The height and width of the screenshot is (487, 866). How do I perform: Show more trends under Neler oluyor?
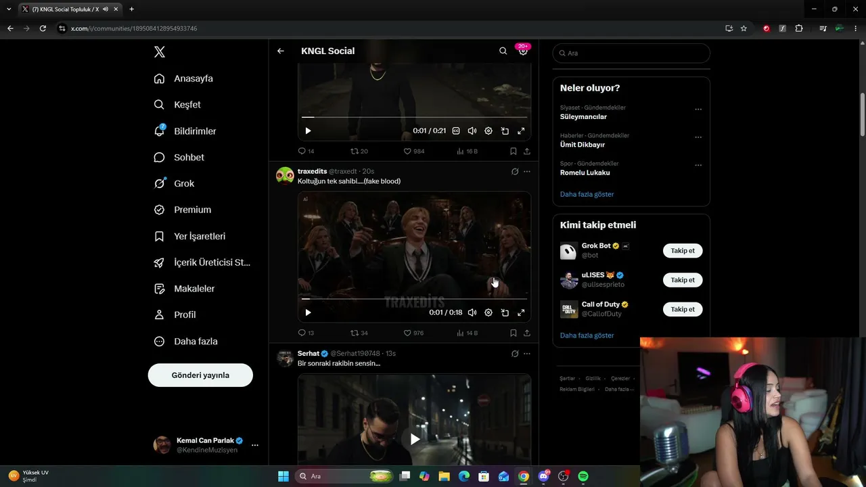tap(587, 194)
